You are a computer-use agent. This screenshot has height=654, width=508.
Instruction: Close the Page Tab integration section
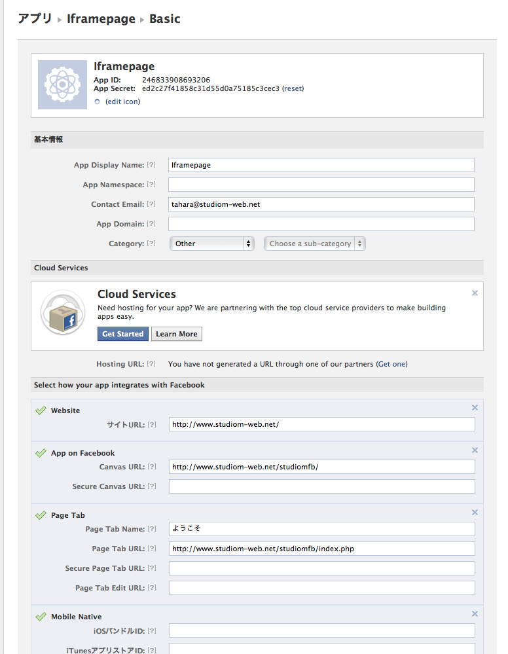coord(475,512)
